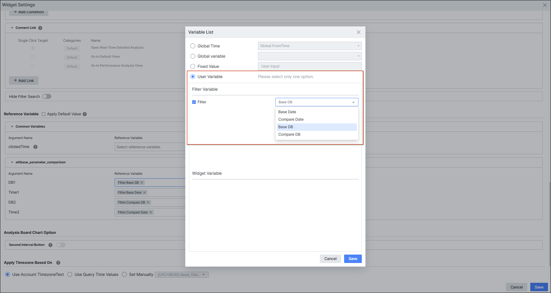Screen dimensions: 551x293
Task: Remove the Filter:Base DB tag
Action: (x=142, y=183)
